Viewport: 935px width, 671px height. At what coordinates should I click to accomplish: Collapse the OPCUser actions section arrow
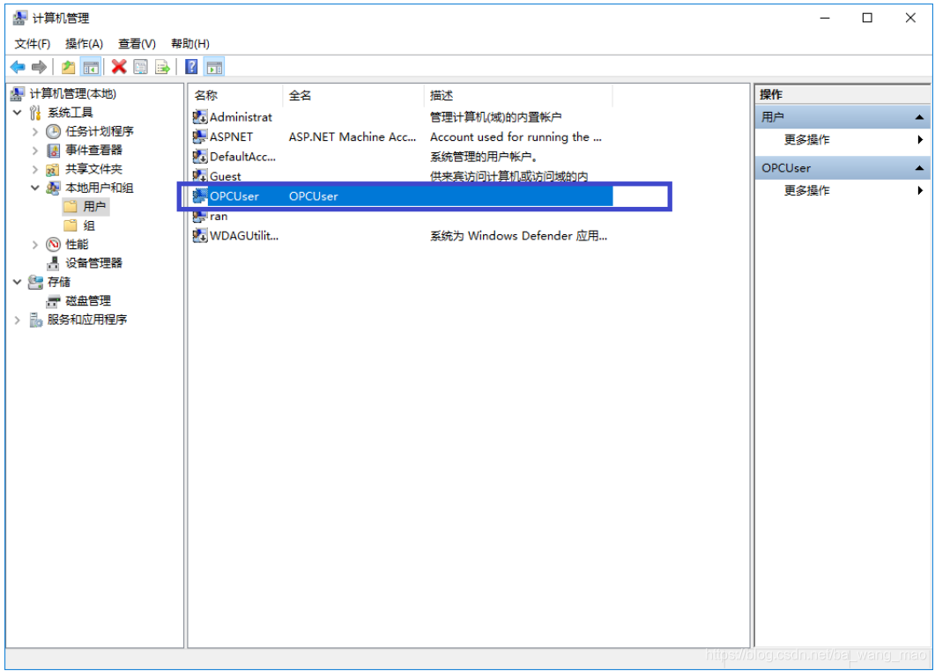point(919,168)
